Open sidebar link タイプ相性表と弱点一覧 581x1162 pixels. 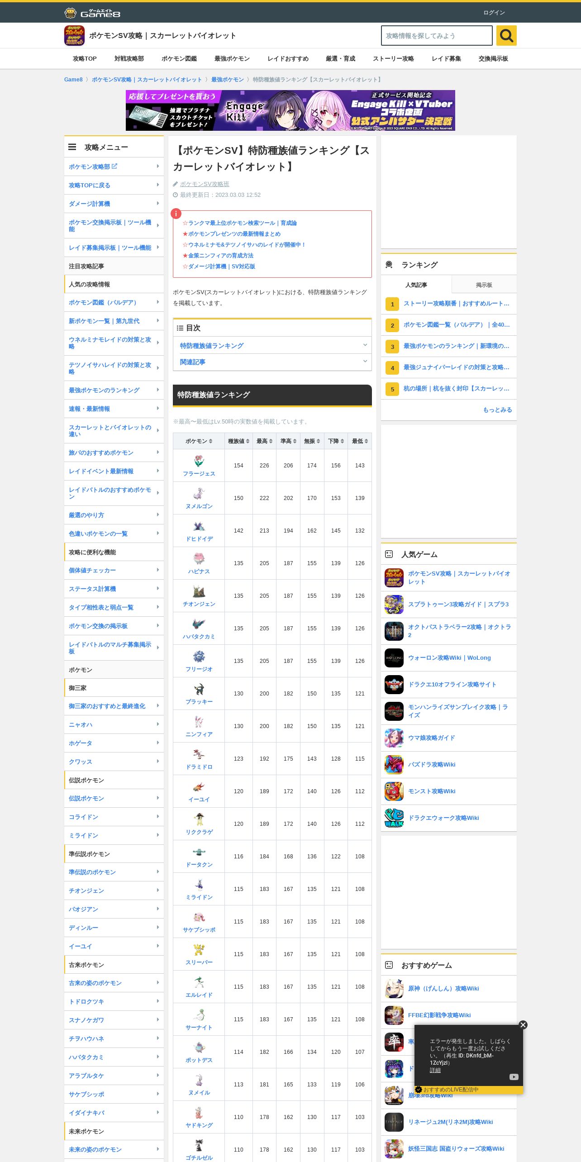pos(114,608)
